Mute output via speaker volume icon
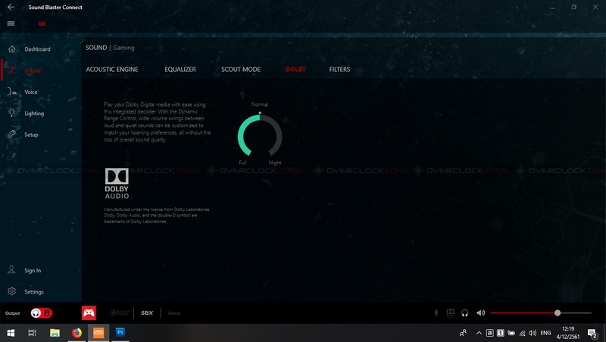This screenshot has height=342, width=606. (x=481, y=313)
